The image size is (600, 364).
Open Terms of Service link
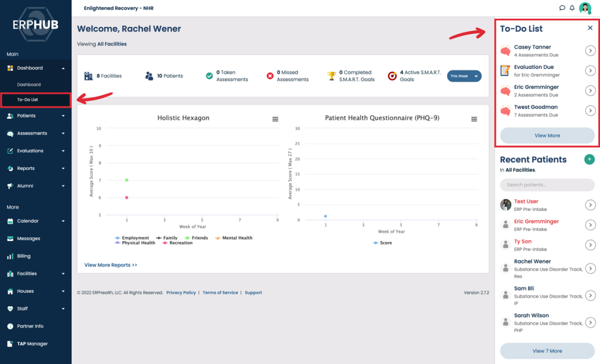(220, 292)
